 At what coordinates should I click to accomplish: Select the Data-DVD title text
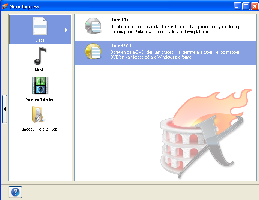[x=121, y=45]
